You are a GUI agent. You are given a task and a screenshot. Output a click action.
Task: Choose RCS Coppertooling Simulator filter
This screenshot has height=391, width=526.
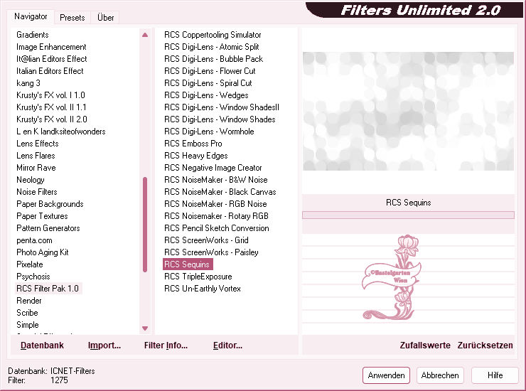click(x=213, y=35)
